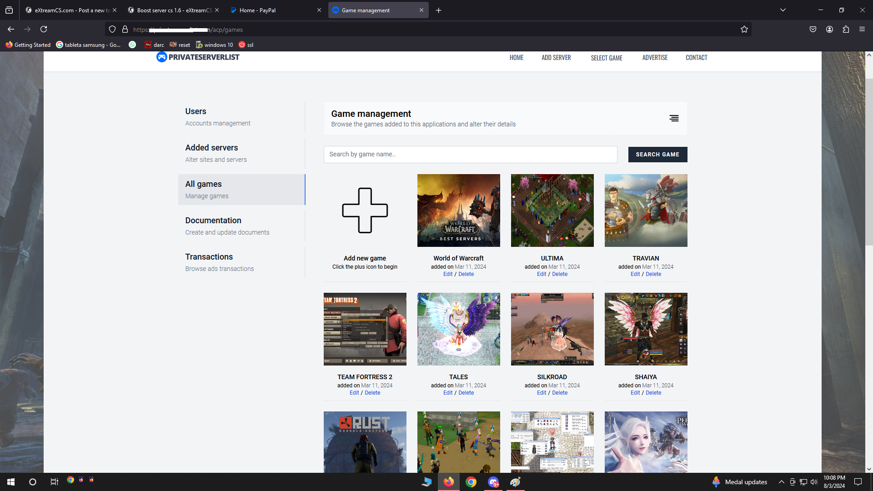The image size is (873, 491).
Task: Show site security padlock information
Action: click(x=125, y=30)
